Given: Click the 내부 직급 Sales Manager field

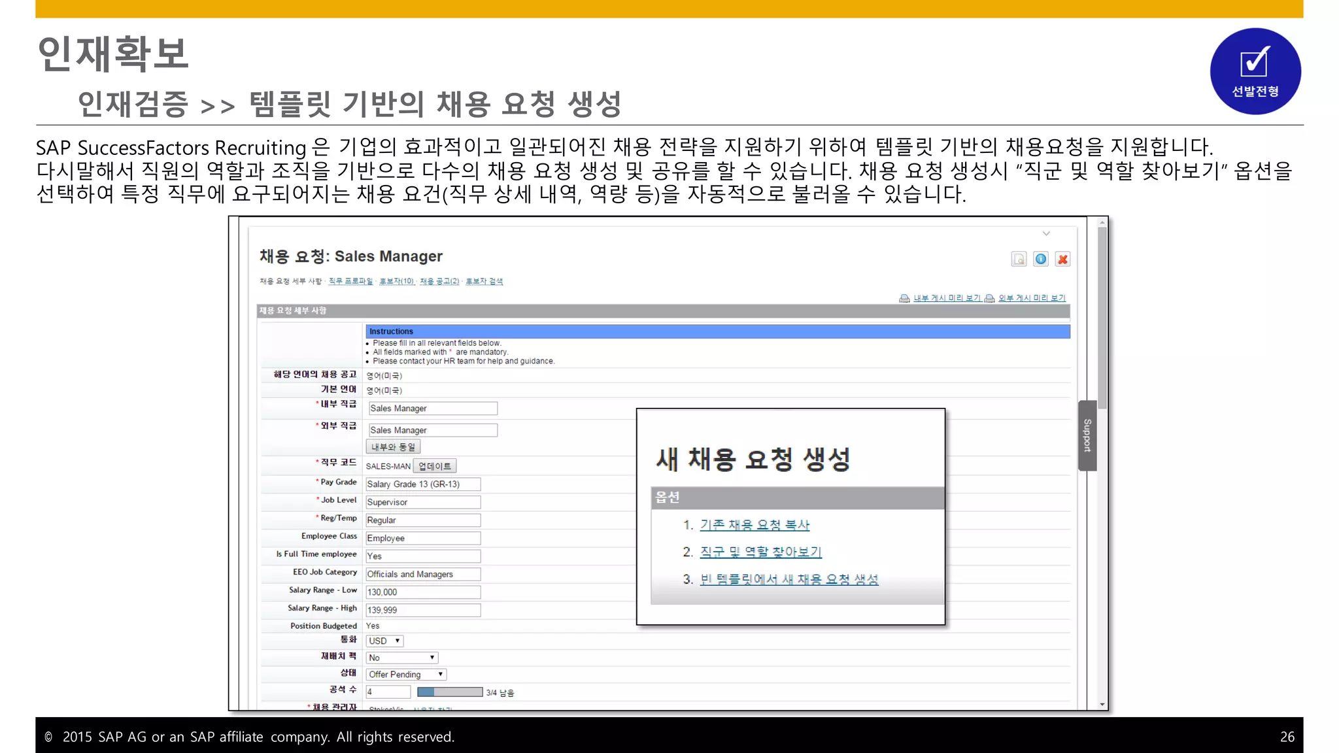Looking at the screenshot, I should pos(432,409).
